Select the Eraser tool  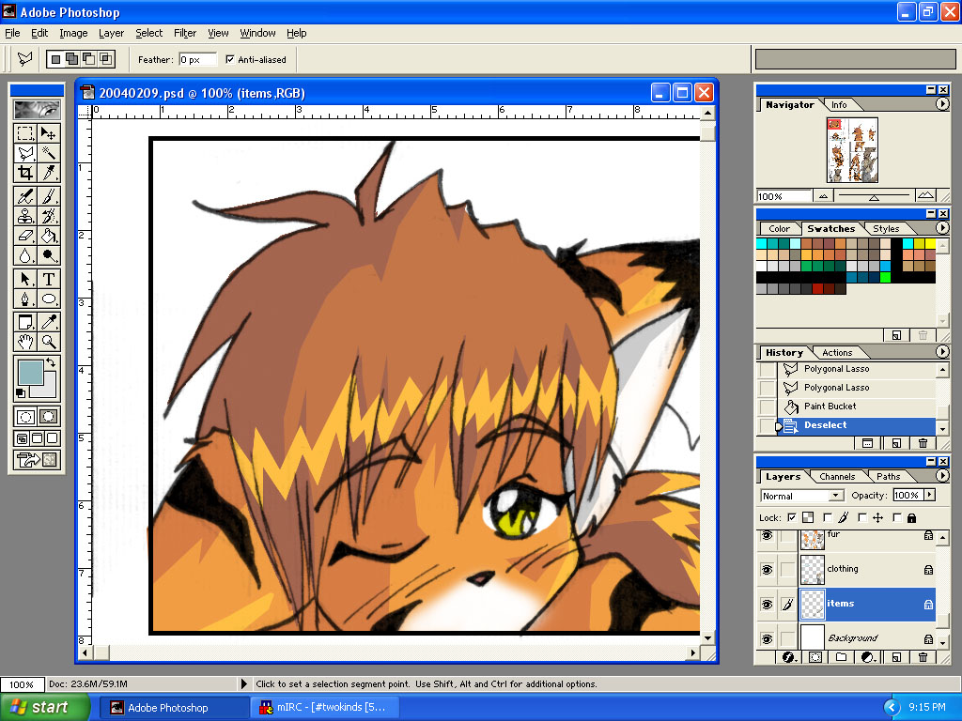point(25,236)
